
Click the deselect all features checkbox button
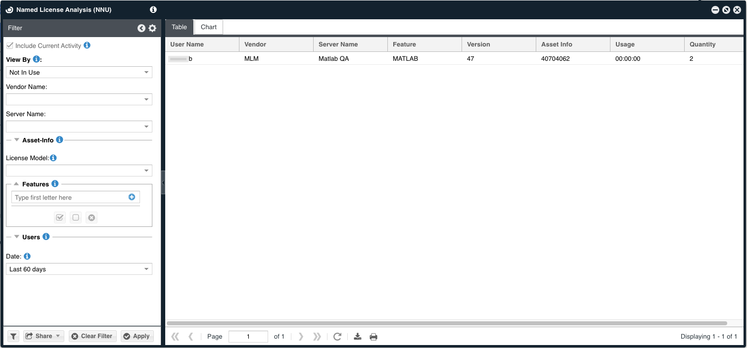76,217
